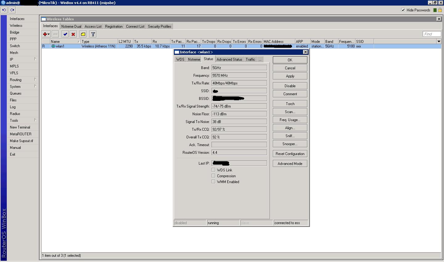Open the Registration tab

click(114, 27)
